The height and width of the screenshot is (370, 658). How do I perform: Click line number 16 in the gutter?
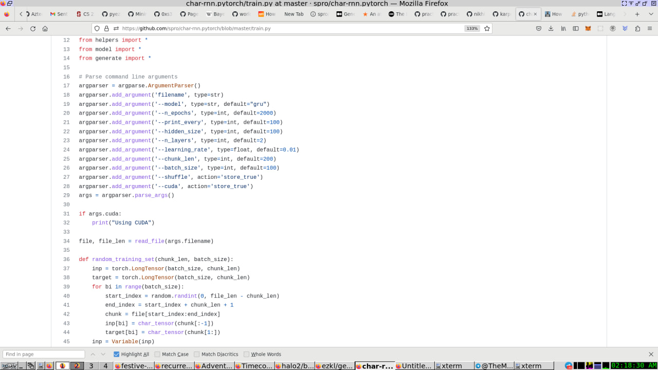point(66,77)
